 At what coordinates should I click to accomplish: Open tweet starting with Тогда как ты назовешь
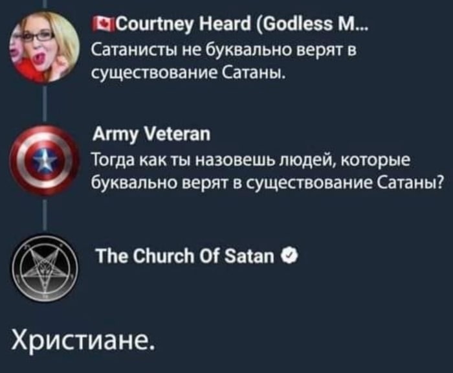[x=267, y=171]
